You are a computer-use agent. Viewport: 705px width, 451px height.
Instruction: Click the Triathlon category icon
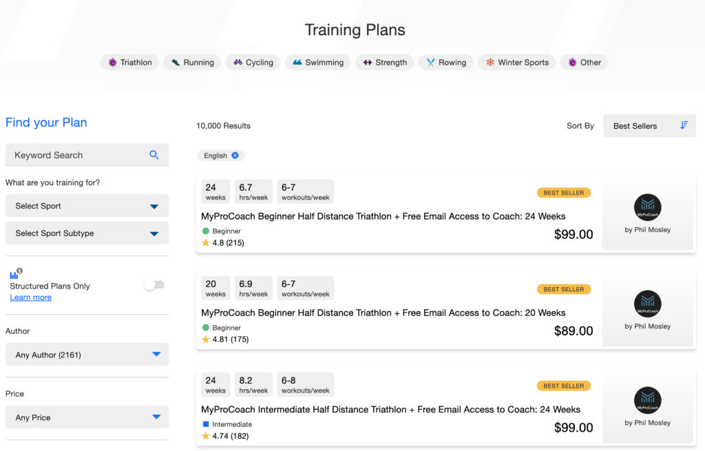click(x=112, y=62)
